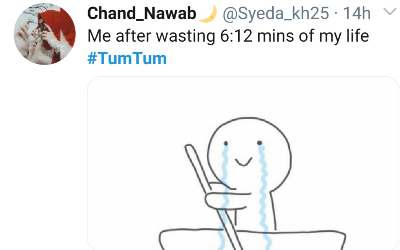Click the crescent moon emoji beside the name

tap(208, 13)
